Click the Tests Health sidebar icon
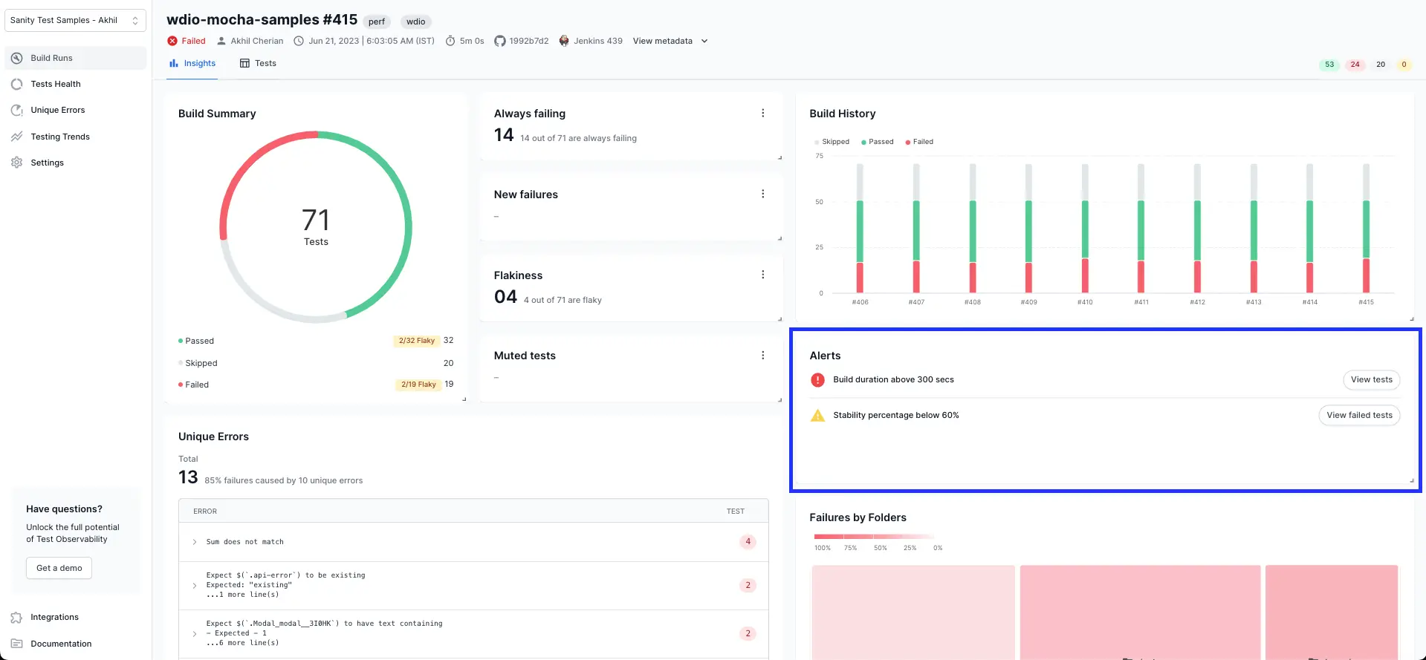This screenshot has height=660, width=1426. (x=17, y=84)
